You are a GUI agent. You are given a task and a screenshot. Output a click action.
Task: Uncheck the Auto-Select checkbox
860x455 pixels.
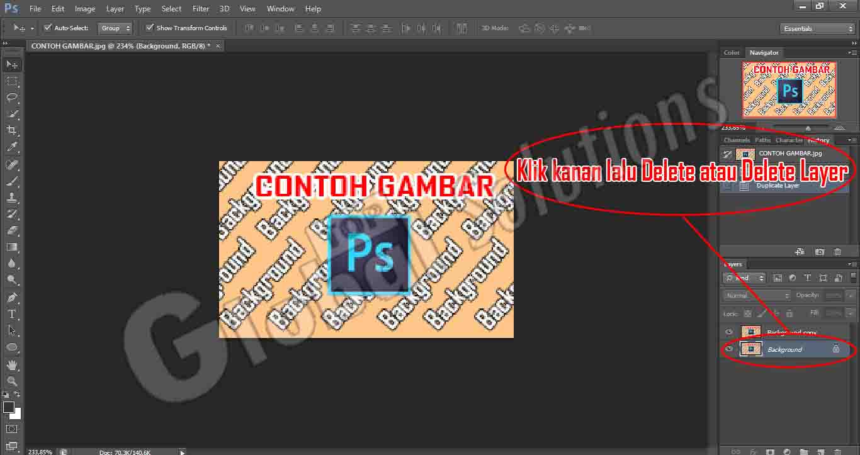coord(48,28)
